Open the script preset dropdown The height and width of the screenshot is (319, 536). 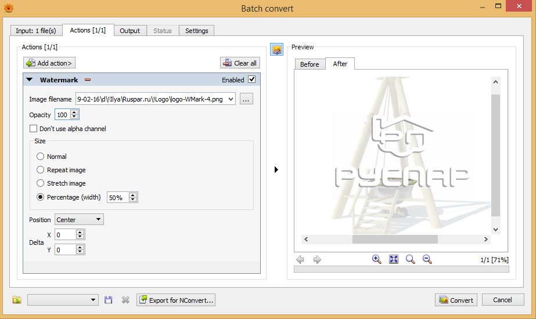tap(63, 300)
